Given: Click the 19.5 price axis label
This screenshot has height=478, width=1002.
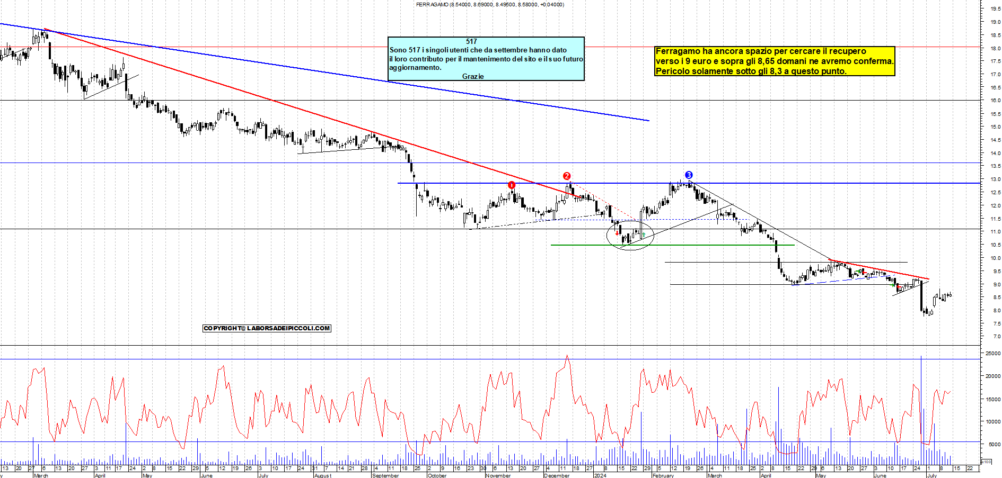Looking at the screenshot, I should pos(995,8).
